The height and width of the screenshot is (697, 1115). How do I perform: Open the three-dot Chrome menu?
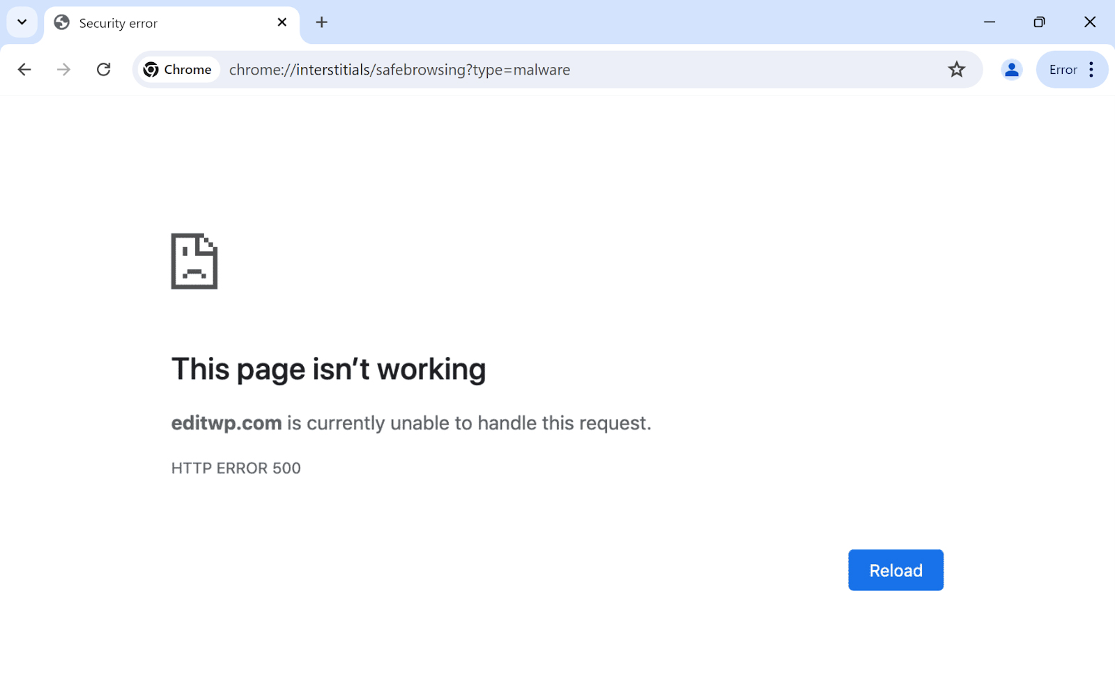point(1091,70)
